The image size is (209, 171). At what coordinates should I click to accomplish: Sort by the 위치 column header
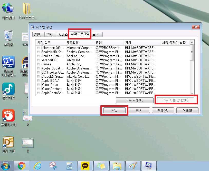point(142,43)
